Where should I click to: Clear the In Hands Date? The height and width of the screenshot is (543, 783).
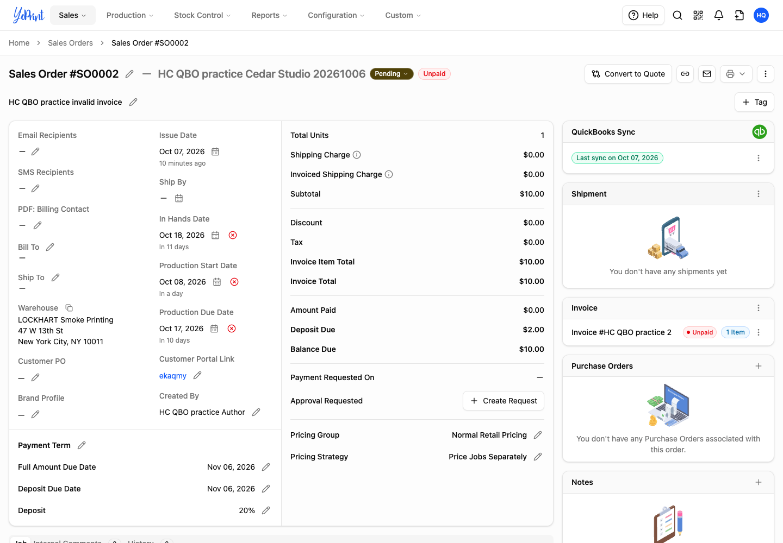tap(233, 235)
